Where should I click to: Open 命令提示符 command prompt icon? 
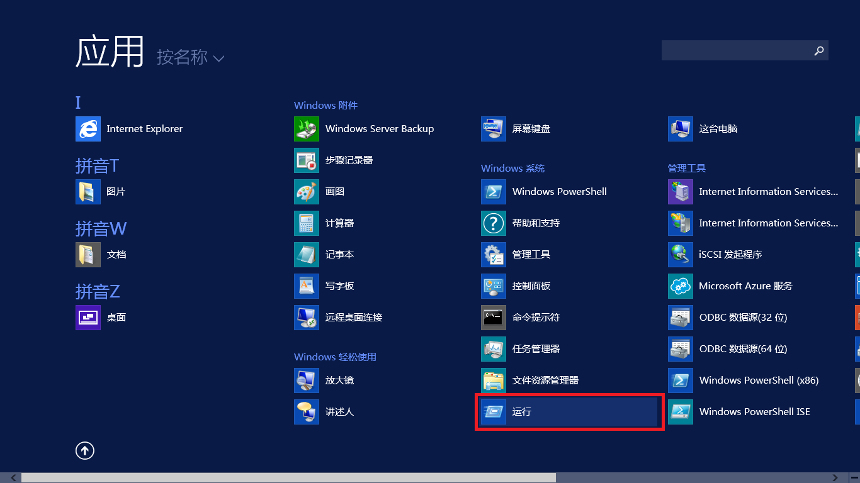click(x=494, y=318)
